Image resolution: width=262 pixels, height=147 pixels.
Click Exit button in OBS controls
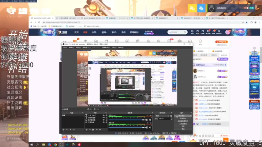(x=183, y=129)
